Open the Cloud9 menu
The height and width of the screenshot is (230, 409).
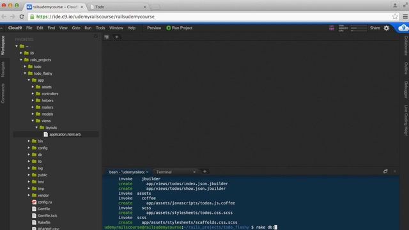15,28
